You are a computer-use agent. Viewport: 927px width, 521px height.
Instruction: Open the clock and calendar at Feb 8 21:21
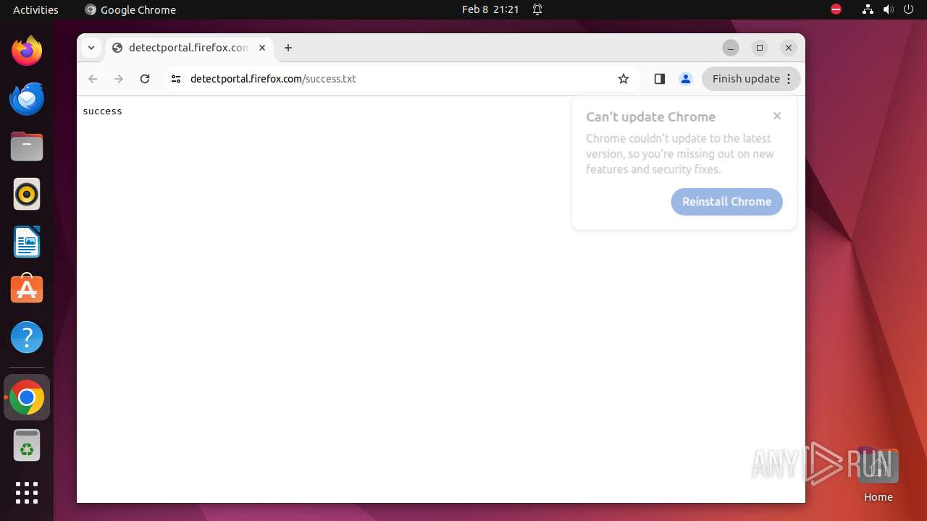point(490,9)
